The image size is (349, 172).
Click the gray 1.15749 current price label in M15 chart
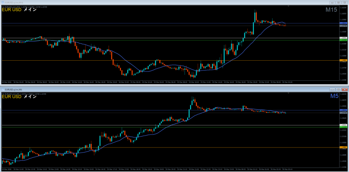tap(344, 26)
